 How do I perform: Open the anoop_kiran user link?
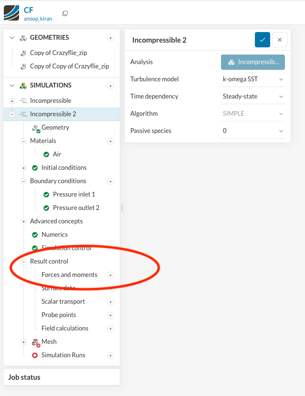[39, 18]
